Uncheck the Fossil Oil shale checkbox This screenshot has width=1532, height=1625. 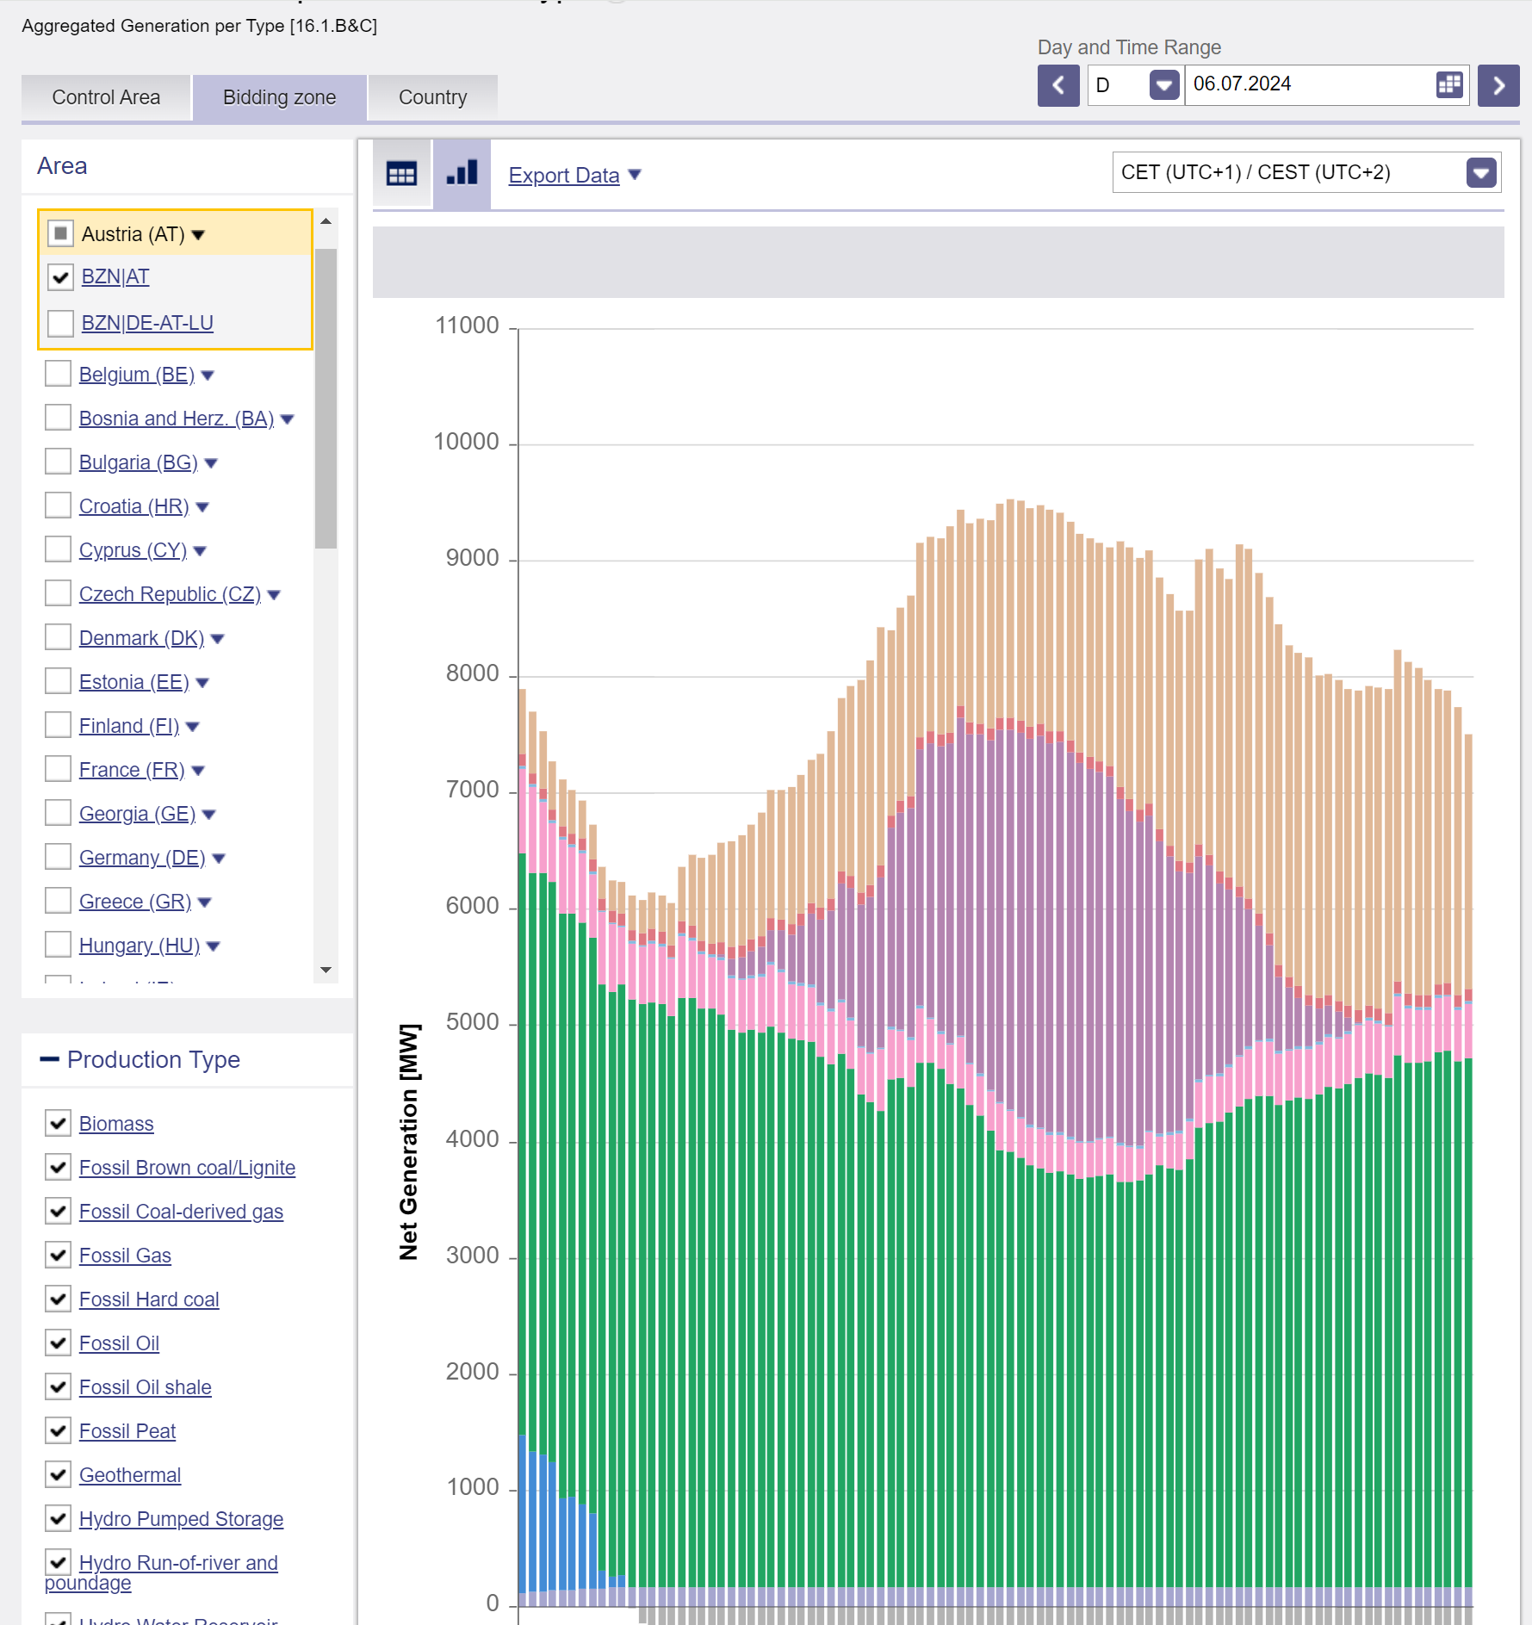click(x=58, y=1386)
